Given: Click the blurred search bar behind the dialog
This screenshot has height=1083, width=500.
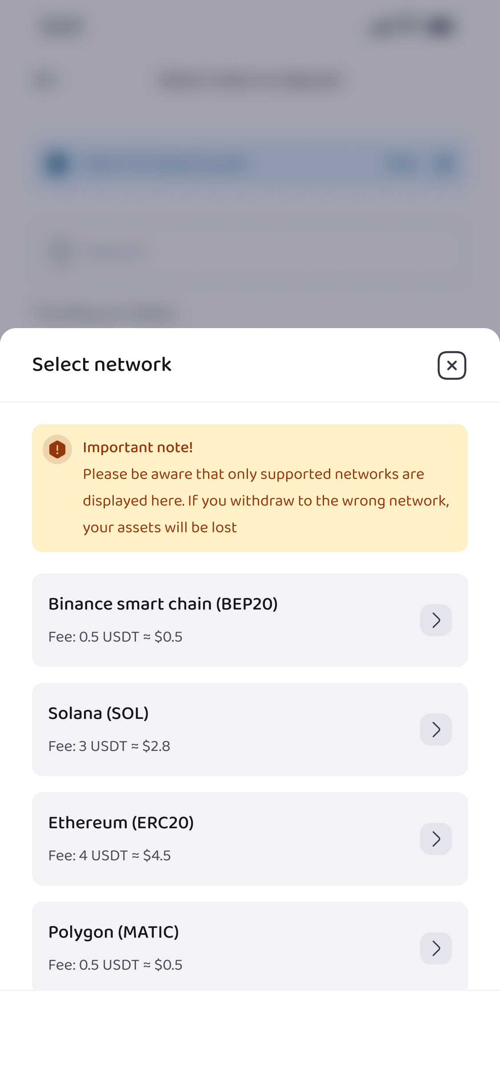Looking at the screenshot, I should point(250,163).
